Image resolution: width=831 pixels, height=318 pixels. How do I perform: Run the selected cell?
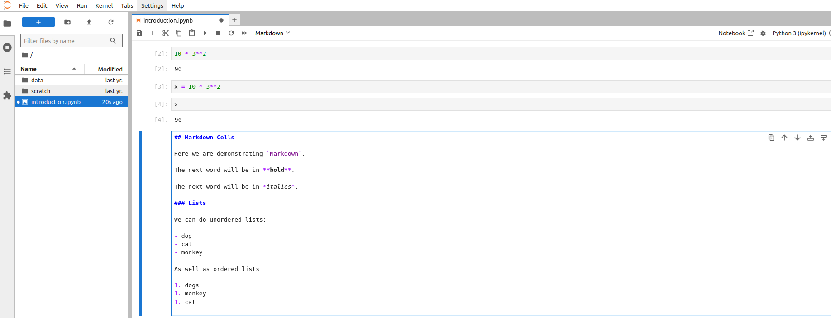[x=205, y=33]
